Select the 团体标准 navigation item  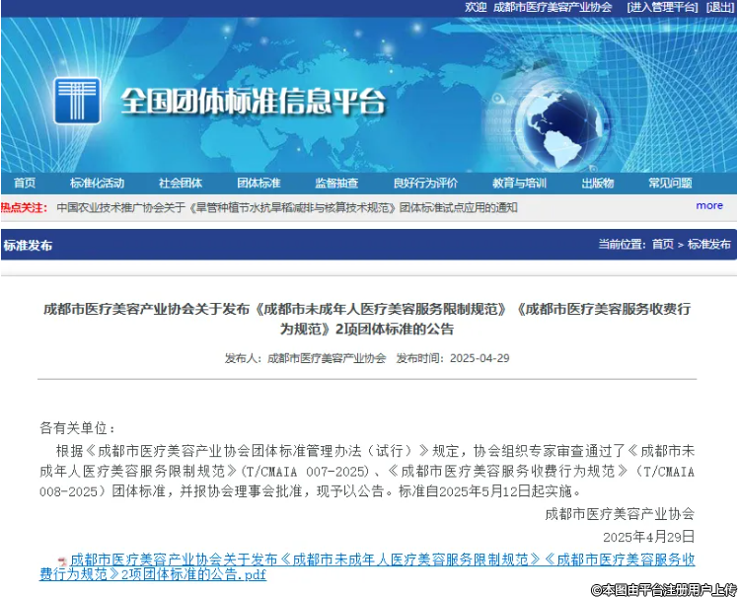258,184
